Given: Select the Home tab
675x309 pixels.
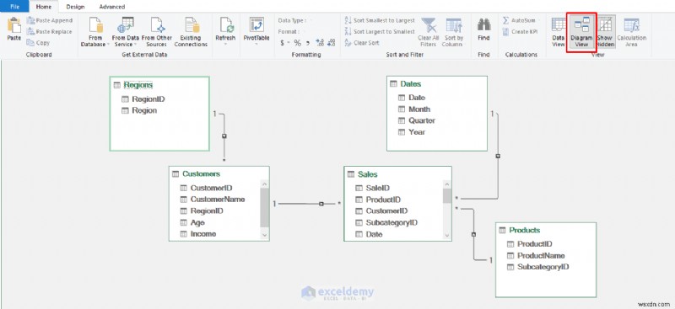Looking at the screenshot, I should coord(44,7).
